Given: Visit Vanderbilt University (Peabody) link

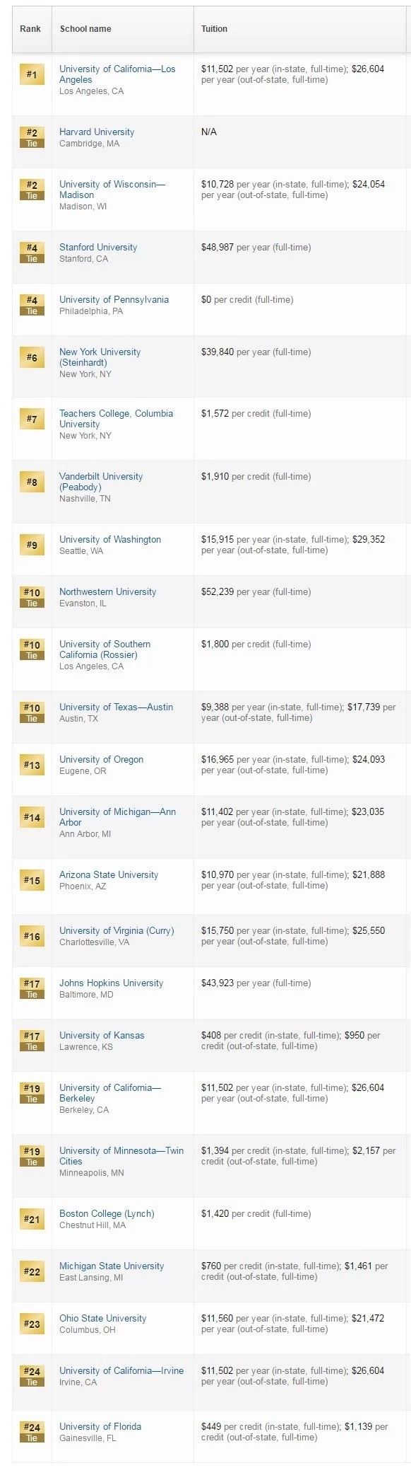Looking at the screenshot, I should [101, 482].
